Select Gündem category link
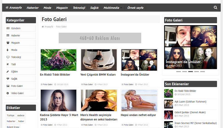Screen dimensions: 223x128 coord(16,28)
